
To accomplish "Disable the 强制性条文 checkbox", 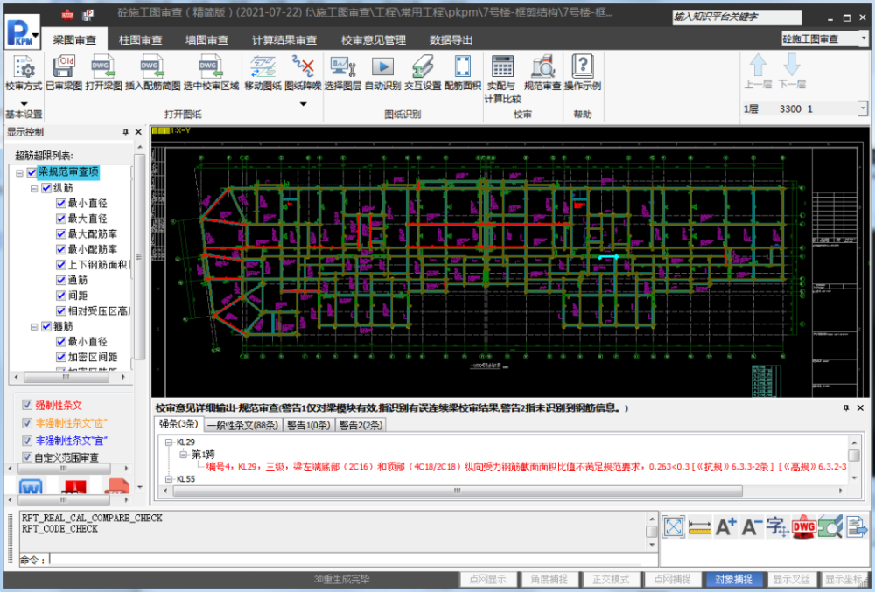I will pos(27,405).
